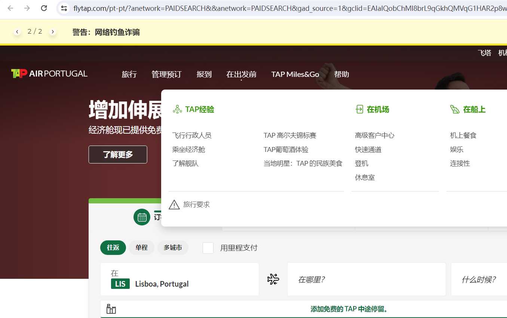Click the green calendar booking icon
507x318 pixels.
click(x=142, y=217)
